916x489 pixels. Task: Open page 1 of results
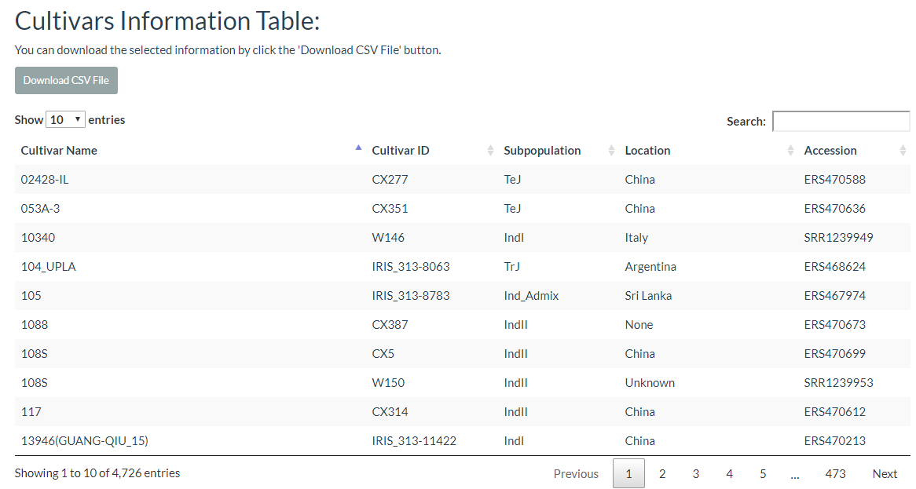point(628,473)
